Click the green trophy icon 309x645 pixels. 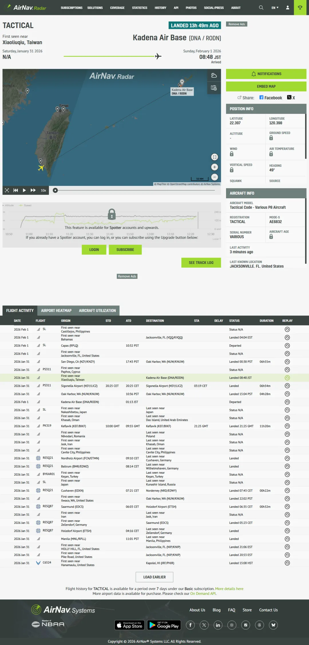[x=300, y=7]
